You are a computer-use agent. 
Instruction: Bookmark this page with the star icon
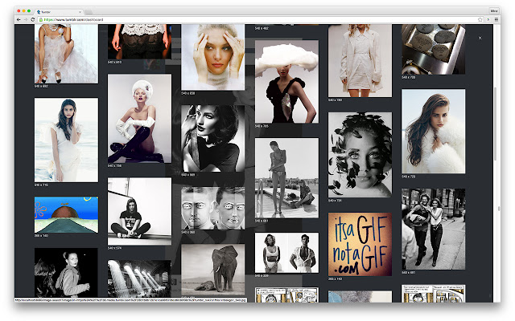click(480, 19)
